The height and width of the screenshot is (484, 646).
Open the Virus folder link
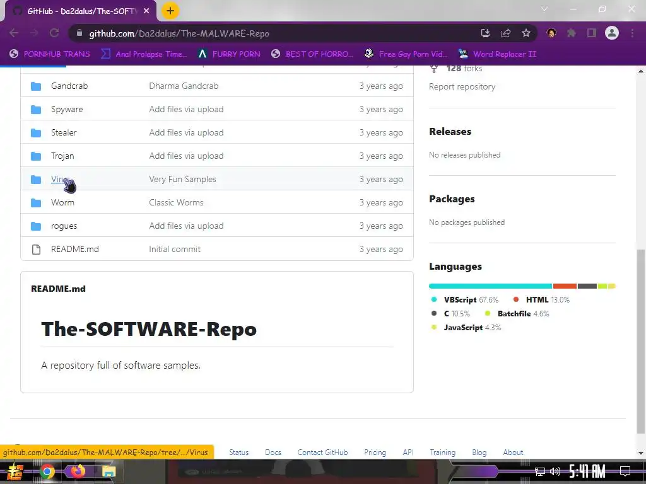60,179
